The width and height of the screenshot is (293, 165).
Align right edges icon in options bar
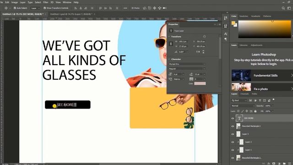[86, 8]
